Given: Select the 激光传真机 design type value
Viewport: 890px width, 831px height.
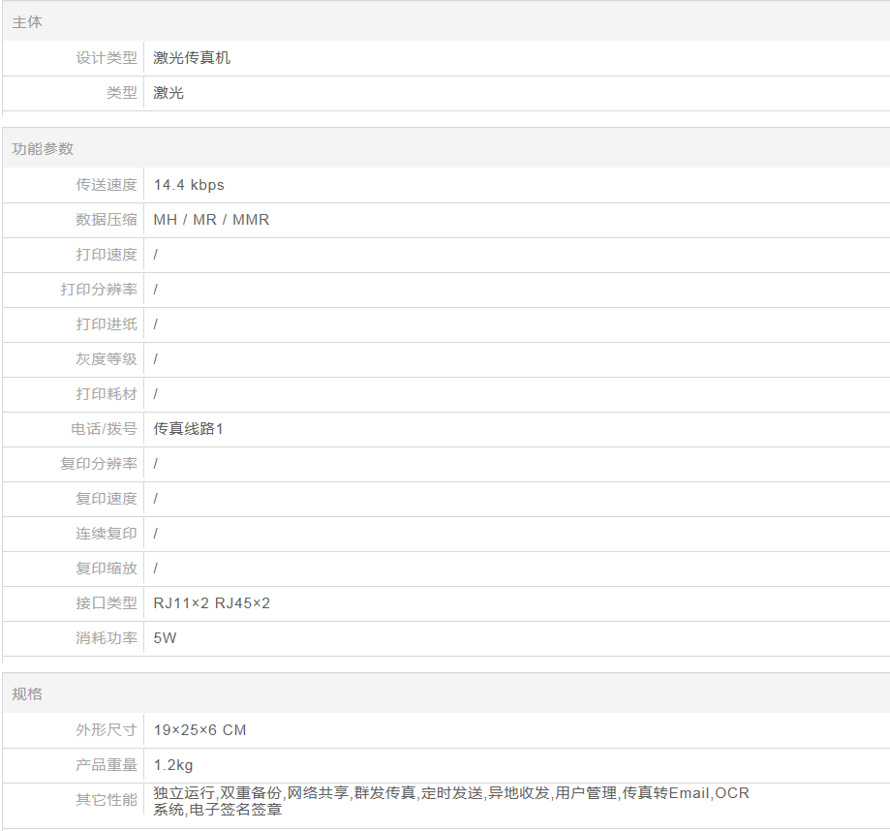Looking at the screenshot, I should click(x=192, y=57).
